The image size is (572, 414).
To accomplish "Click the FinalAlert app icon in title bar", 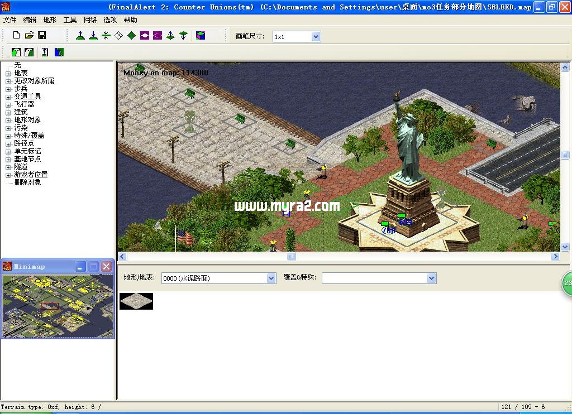I will click(x=6, y=7).
